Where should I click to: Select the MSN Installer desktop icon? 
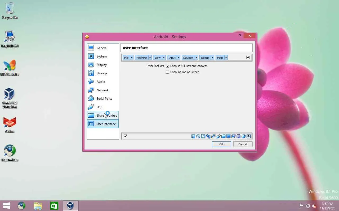pyautogui.click(x=10, y=68)
